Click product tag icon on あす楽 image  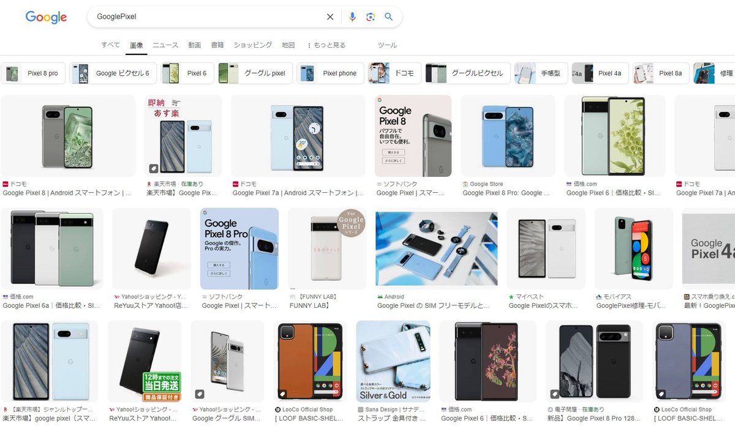[154, 168]
